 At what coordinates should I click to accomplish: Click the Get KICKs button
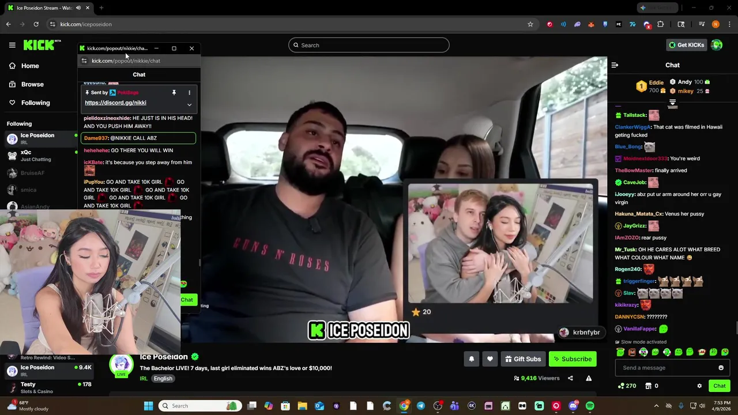(686, 45)
